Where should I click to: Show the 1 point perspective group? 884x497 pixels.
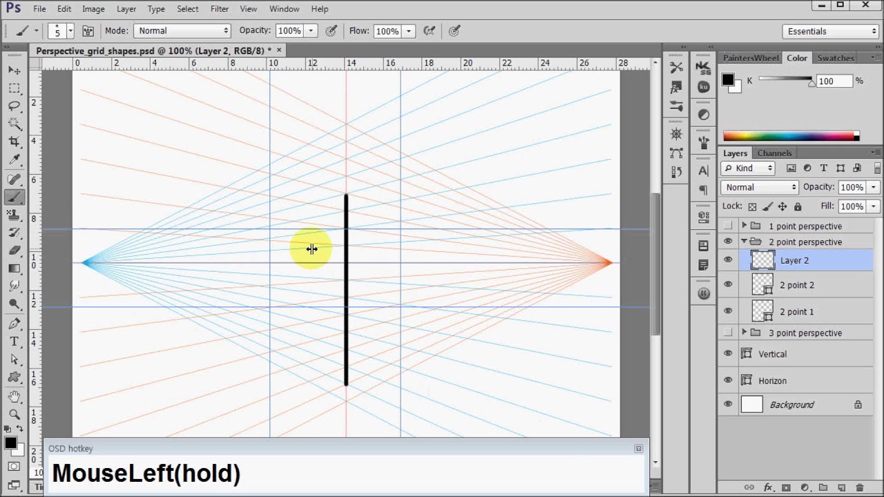[727, 226]
